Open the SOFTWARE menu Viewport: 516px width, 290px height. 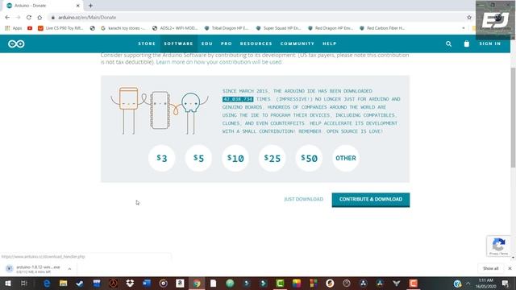tap(178, 43)
